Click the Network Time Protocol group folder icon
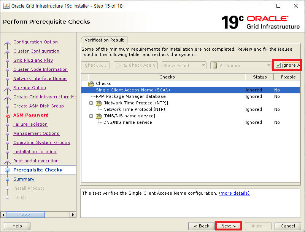The height and width of the screenshot is (232, 305). (x=99, y=103)
